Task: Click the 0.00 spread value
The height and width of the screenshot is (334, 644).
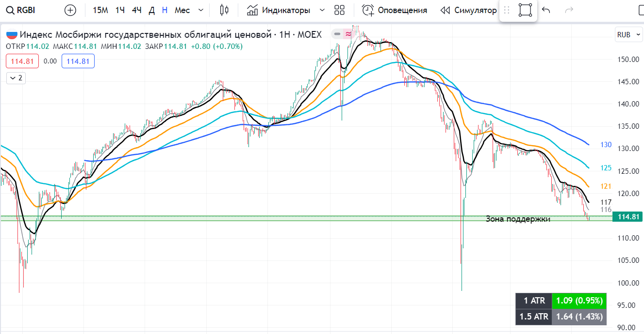Action: [50, 61]
